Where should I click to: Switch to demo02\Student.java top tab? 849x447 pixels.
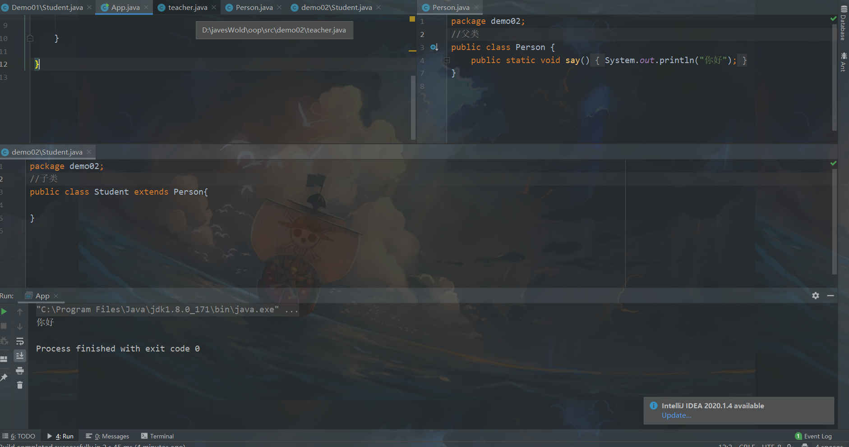(x=336, y=7)
